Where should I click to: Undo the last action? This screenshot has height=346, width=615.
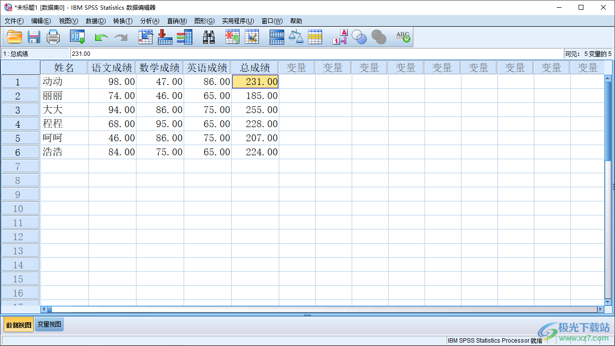(x=101, y=37)
